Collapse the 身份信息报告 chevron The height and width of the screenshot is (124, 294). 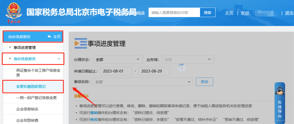click(x=59, y=59)
